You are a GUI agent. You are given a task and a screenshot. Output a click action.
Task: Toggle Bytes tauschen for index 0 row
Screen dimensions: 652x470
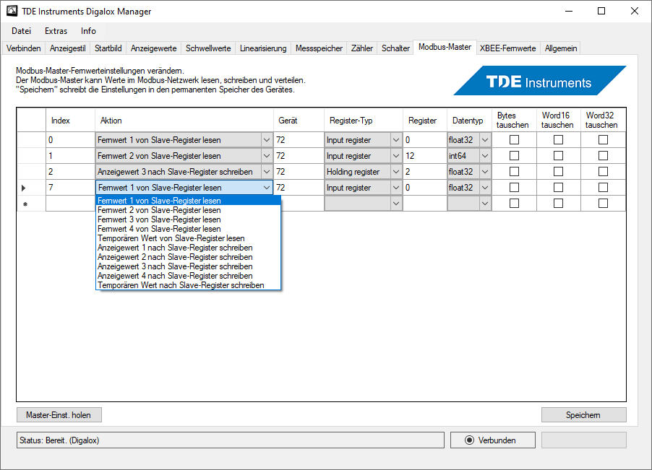(515, 140)
